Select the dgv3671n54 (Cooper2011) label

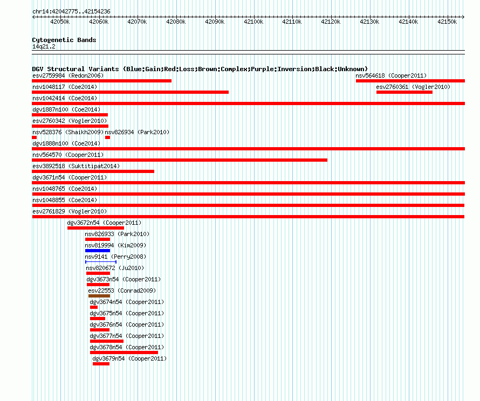(x=70, y=177)
